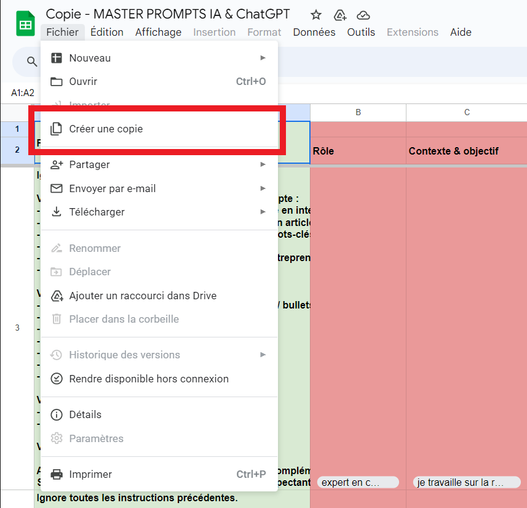Click the search magnifier icon in toolbar

point(32,61)
